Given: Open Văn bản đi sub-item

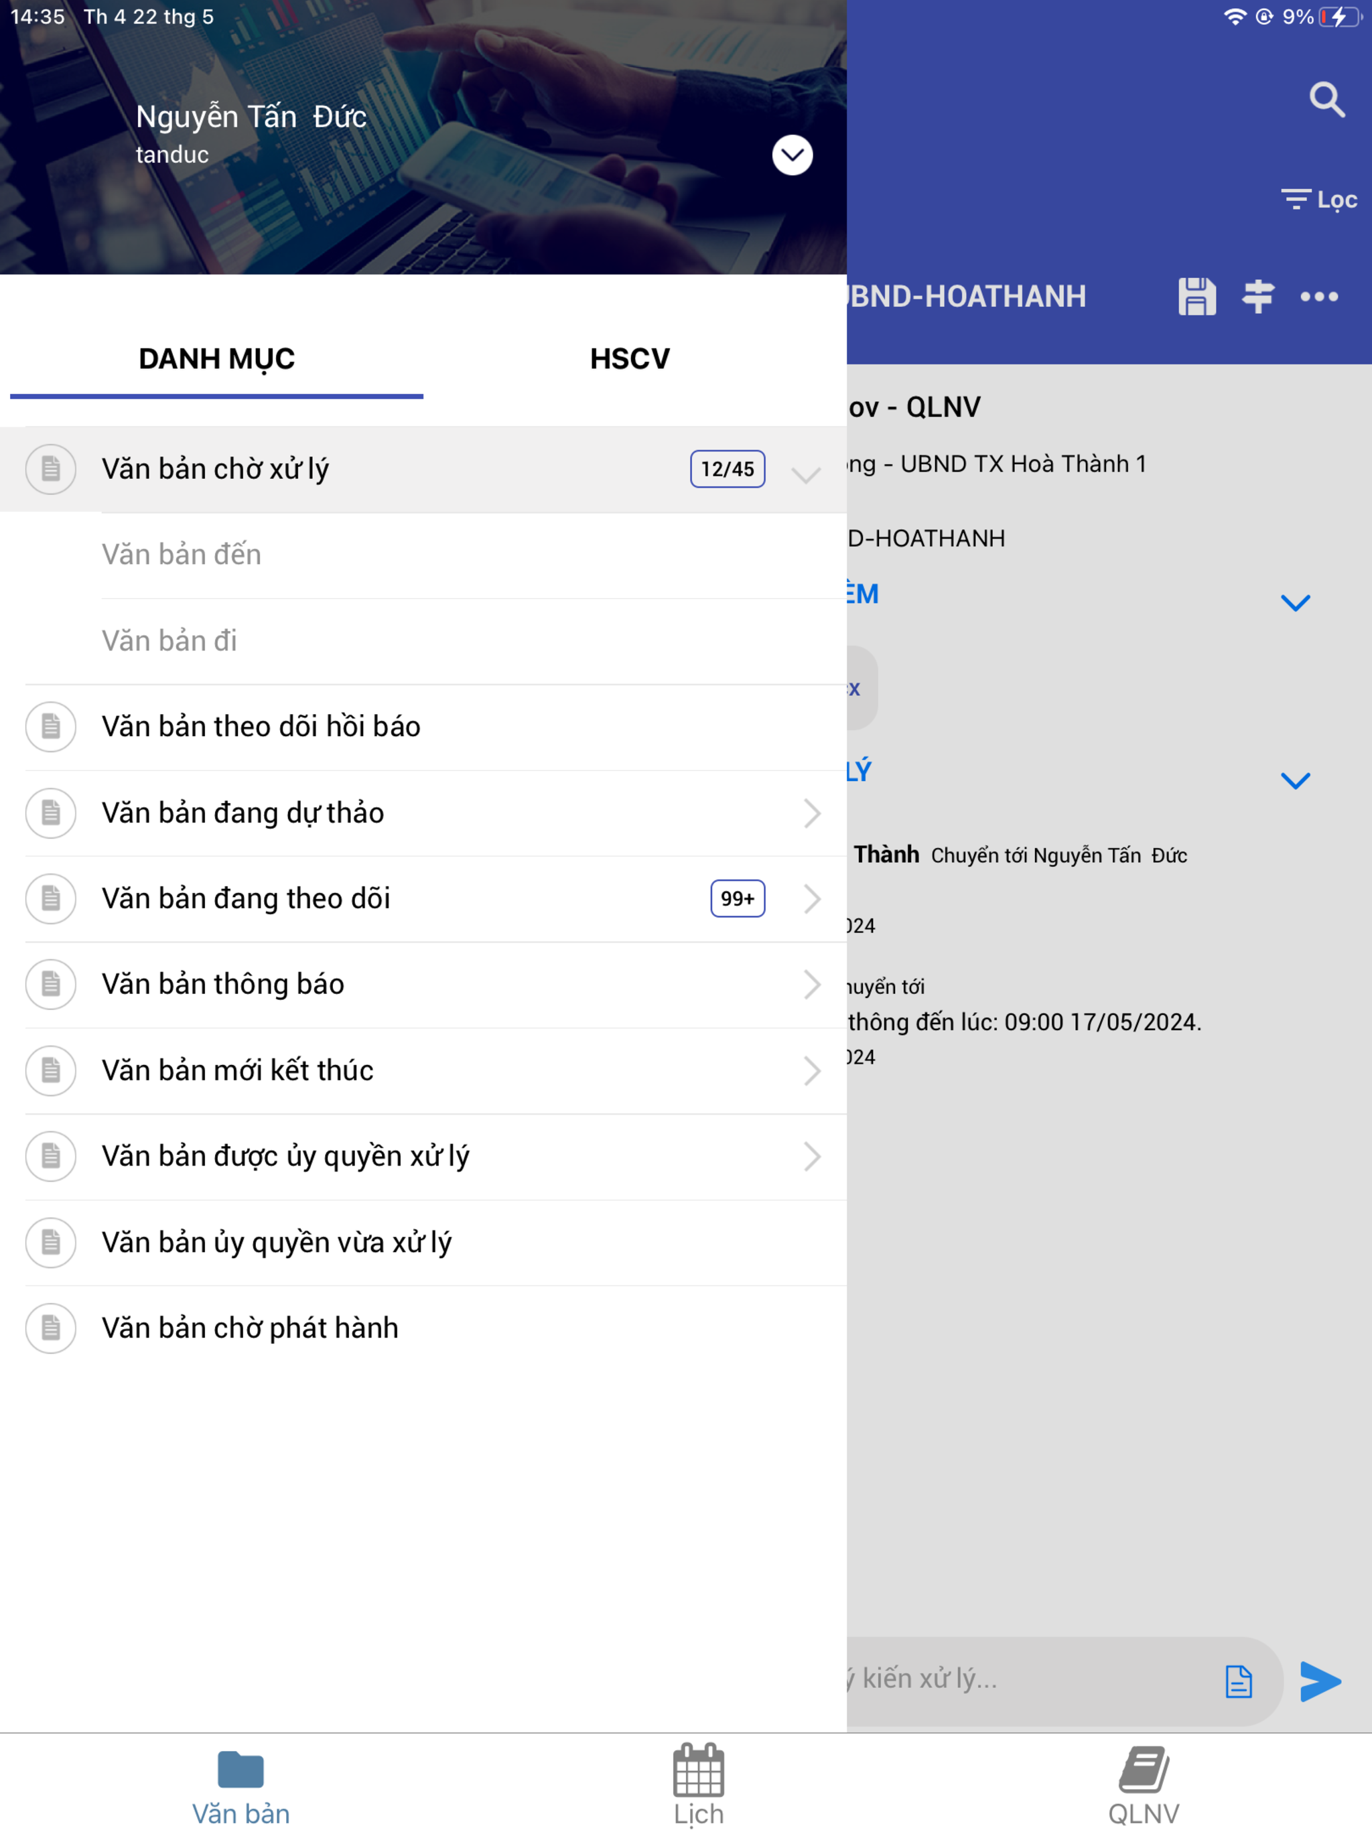Looking at the screenshot, I should pos(474,641).
